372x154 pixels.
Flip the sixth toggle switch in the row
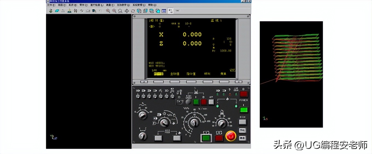coord(167,96)
